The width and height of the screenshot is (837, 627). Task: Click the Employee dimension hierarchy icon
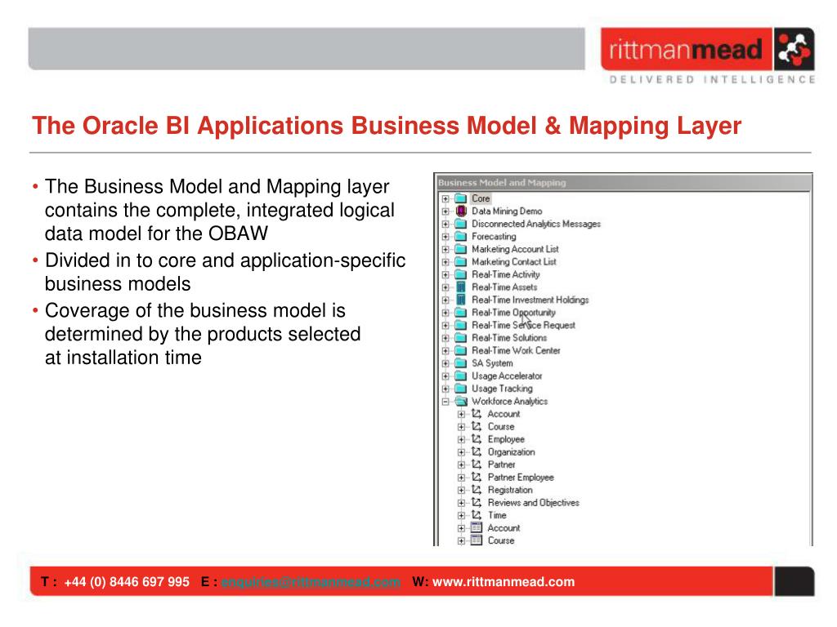477,439
